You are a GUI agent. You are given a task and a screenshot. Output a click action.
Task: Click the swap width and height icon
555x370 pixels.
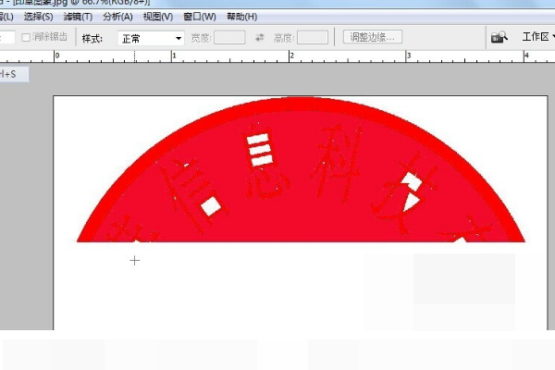(259, 37)
